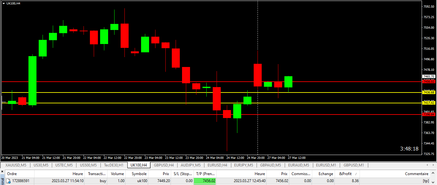Sort by the Commission column header
This screenshot has width=437, height=185.
pos(301,174)
